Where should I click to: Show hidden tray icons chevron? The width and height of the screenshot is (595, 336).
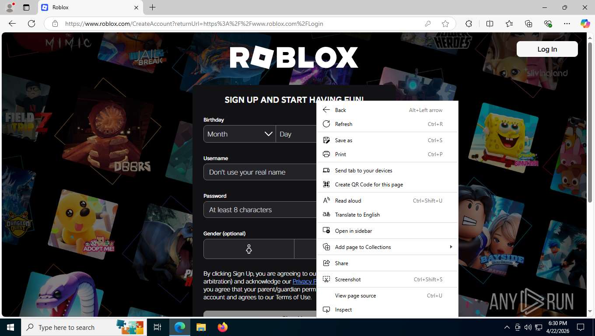(507, 327)
